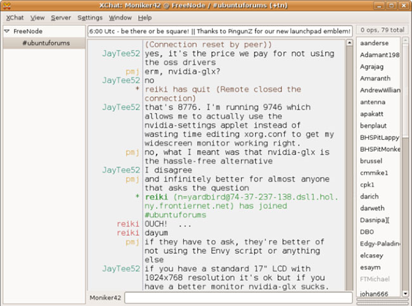Click the Moniker42 nickname button
Viewport: 412px width, 306px height.
pos(105,297)
